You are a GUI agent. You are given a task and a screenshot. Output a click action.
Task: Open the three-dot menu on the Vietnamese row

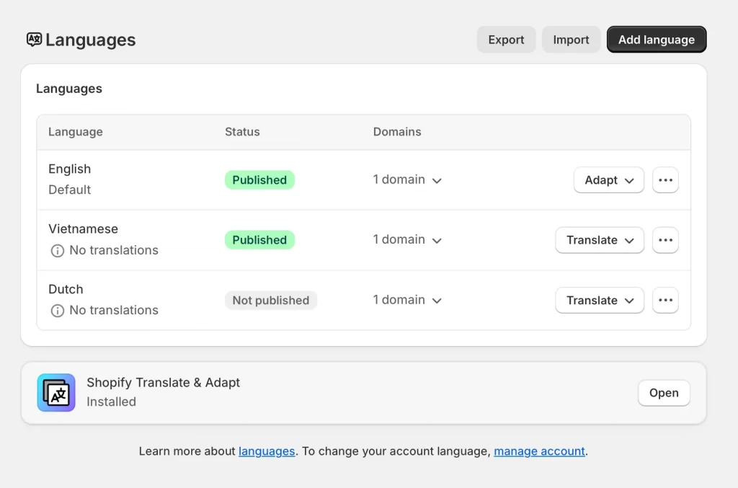tap(664, 240)
